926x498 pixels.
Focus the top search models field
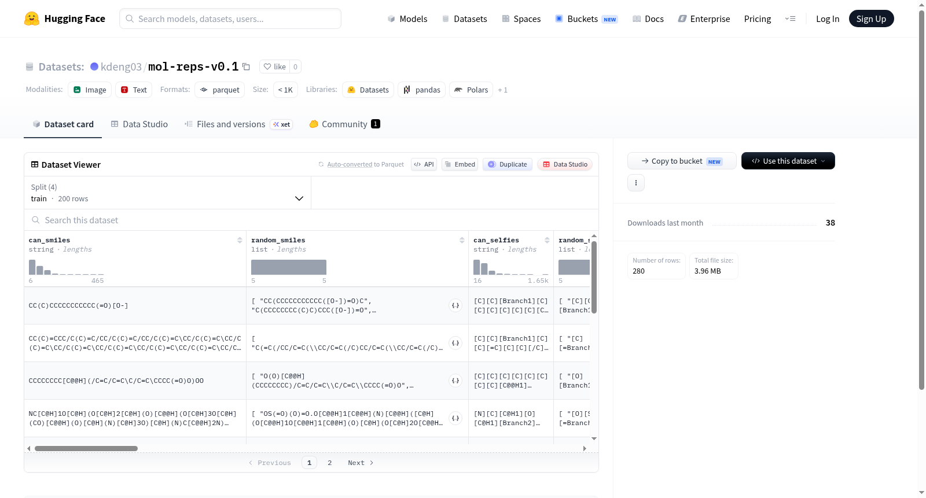tap(230, 19)
